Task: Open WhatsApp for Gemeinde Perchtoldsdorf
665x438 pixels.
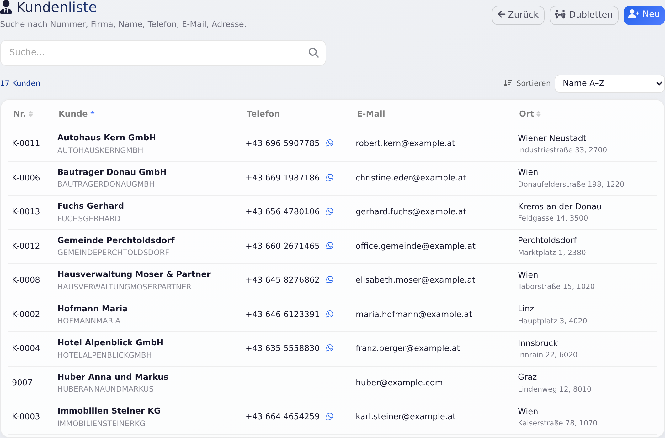Action: point(330,246)
